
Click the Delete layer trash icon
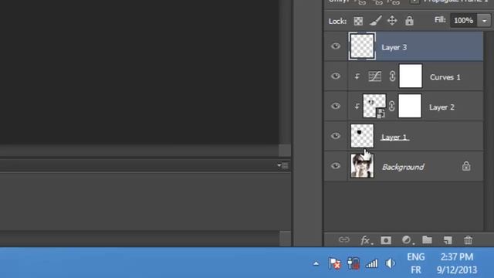[469, 240]
